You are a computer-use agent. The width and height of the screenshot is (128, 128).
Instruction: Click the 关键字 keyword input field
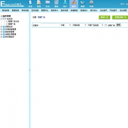50,25
